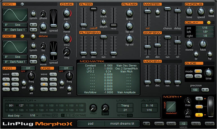The width and height of the screenshot is (217, 129).
Task: Open the 9 - 16 step range selector
Action: click(149, 105)
